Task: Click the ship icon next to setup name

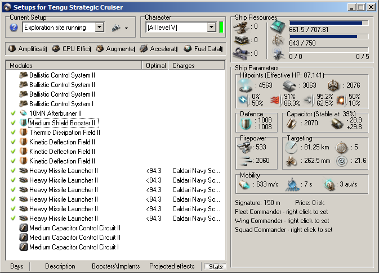Action: [x=116, y=28]
